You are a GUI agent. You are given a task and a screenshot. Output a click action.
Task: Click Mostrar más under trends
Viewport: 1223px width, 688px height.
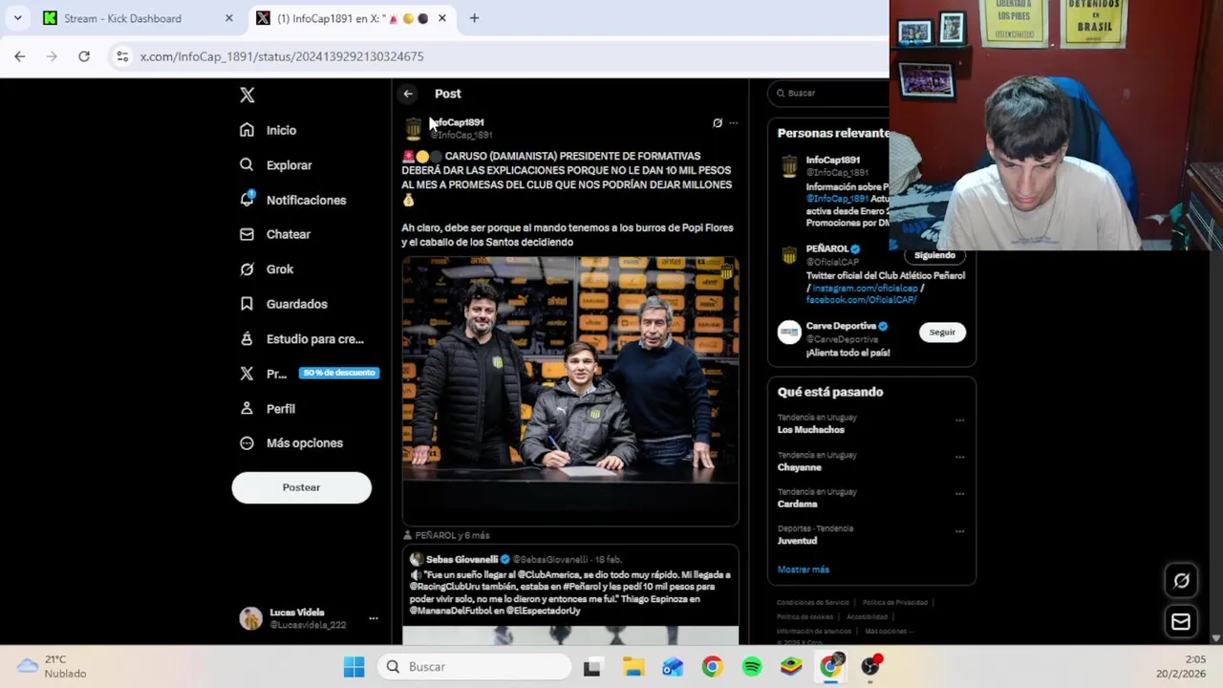pyautogui.click(x=804, y=570)
